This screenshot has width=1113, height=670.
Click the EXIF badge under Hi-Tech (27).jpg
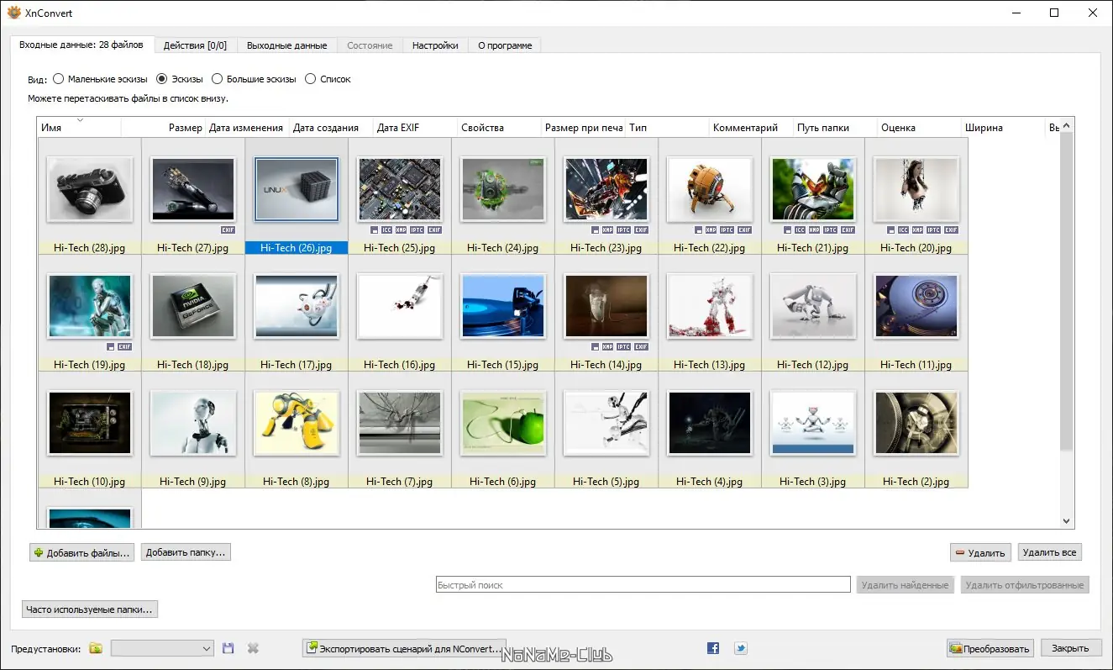tap(228, 229)
